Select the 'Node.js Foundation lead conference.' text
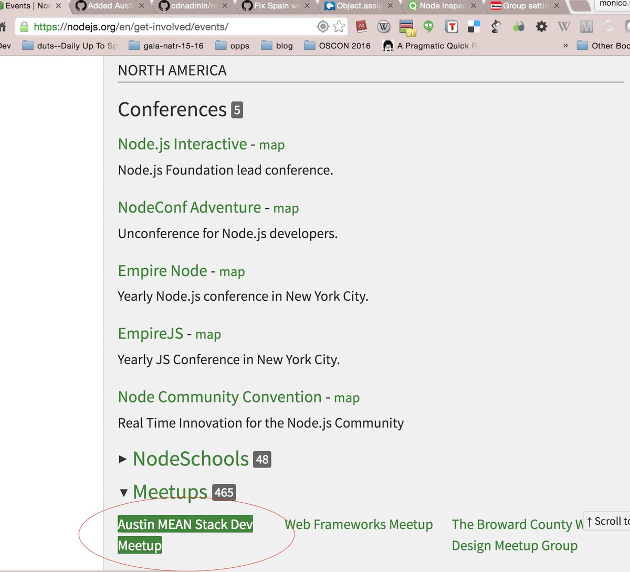The image size is (630, 572). pyautogui.click(x=226, y=170)
